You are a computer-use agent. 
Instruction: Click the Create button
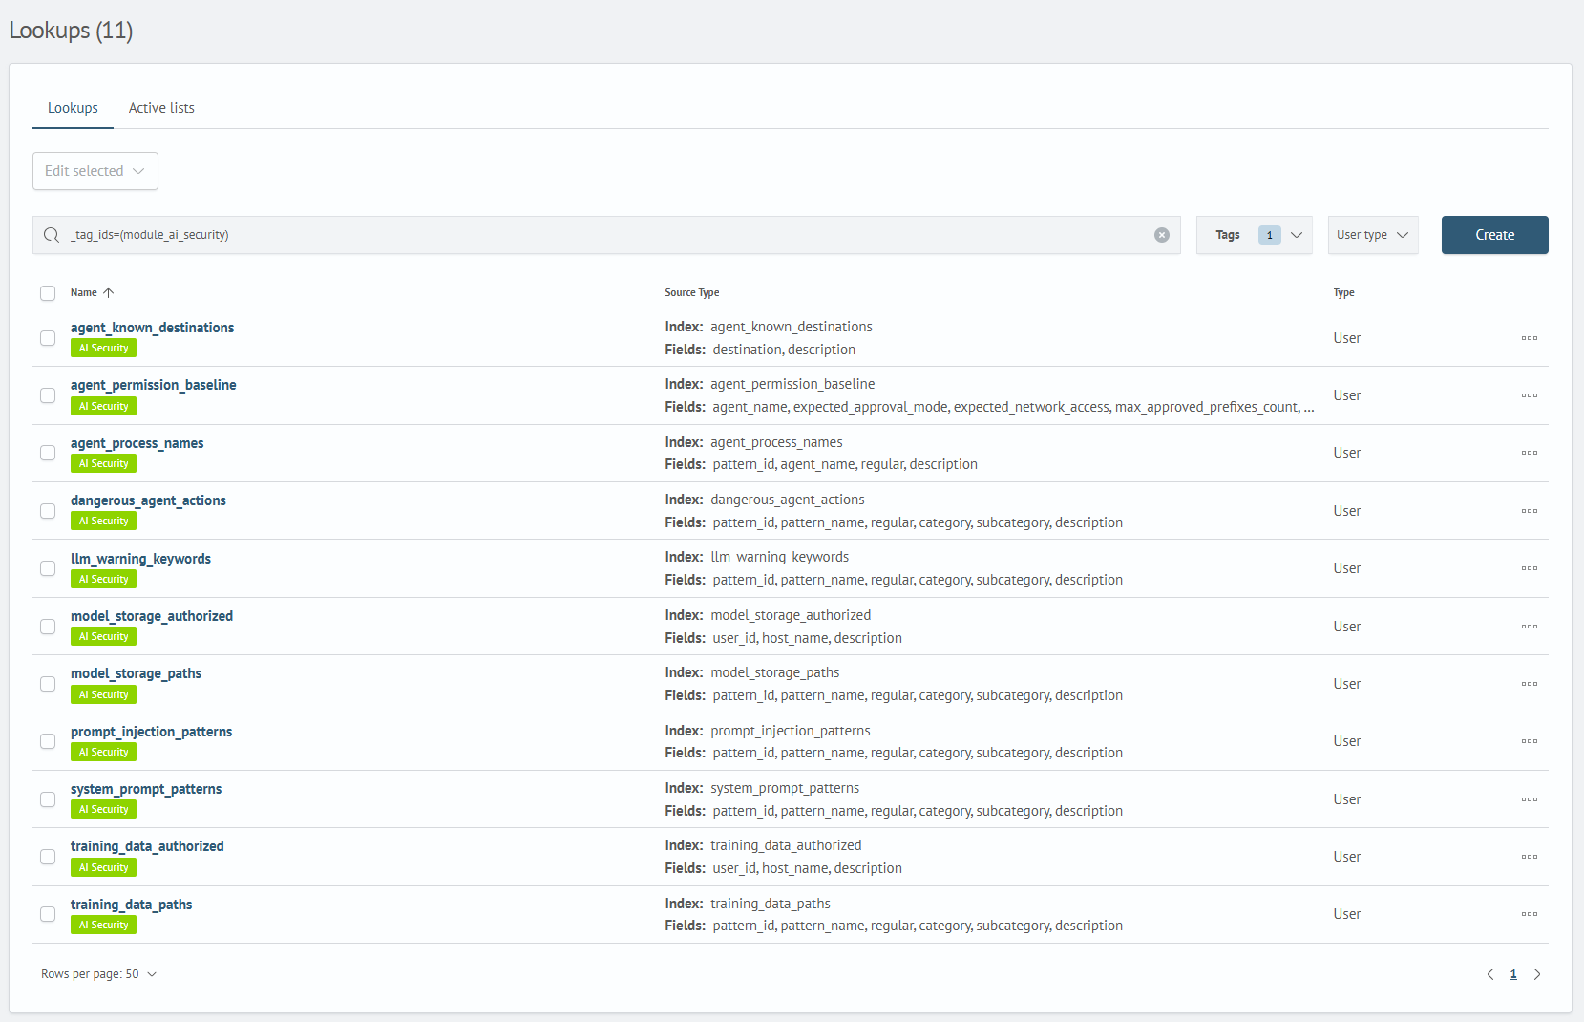tap(1495, 235)
